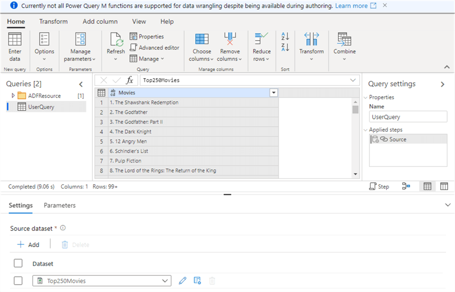455x292 pixels.
Task: Check the Top250Movies dataset row checkbox
Action: (x=18, y=281)
